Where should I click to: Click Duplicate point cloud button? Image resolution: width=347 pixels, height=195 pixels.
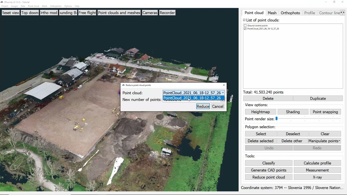[318, 99]
